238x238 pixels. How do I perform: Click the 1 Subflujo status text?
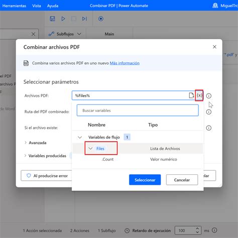[x=107, y=230]
